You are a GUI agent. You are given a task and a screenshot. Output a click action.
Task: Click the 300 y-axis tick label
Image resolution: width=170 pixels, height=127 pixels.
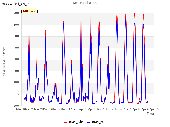pos(16,59)
